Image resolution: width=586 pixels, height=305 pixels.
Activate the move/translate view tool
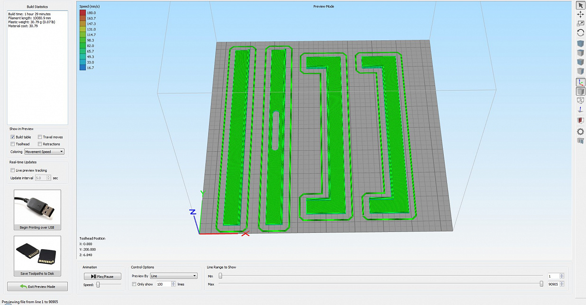coord(580,15)
